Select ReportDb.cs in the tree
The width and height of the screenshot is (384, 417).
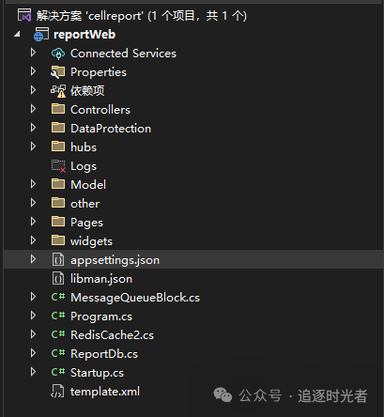coord(104,354)
